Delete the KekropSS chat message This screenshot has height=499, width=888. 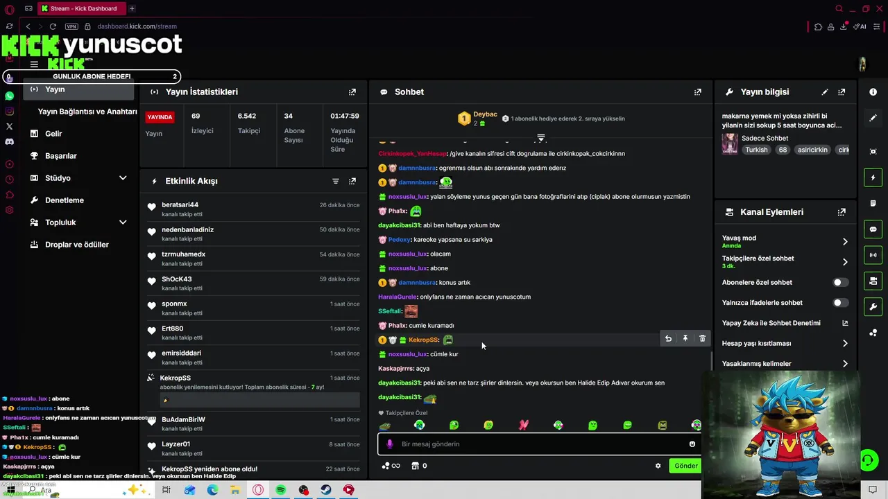702,339
